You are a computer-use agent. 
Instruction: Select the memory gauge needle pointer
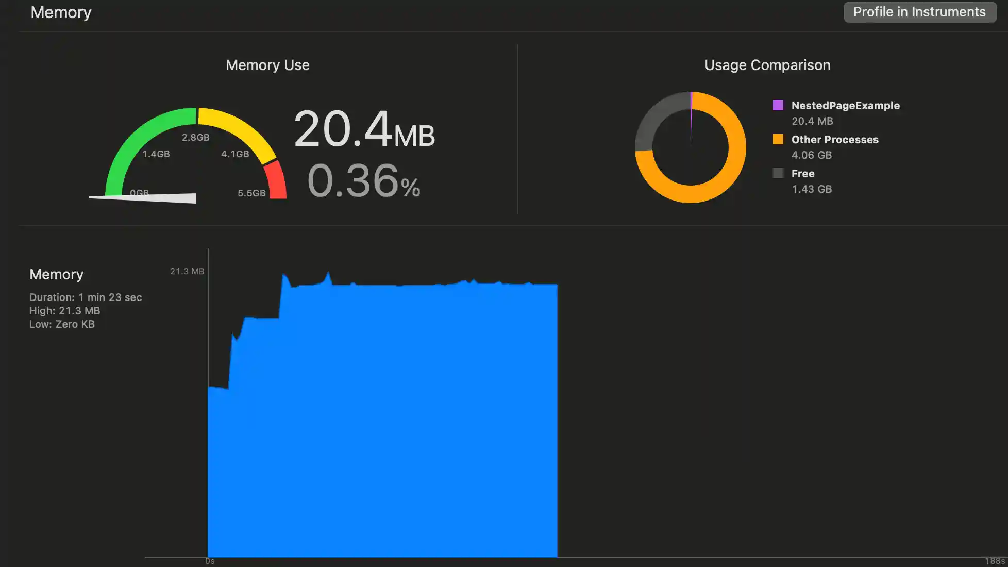[155, 198]
